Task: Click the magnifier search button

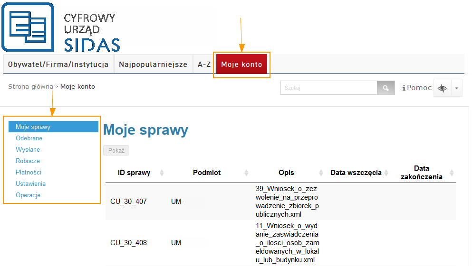Action: (x=385, y=88)
